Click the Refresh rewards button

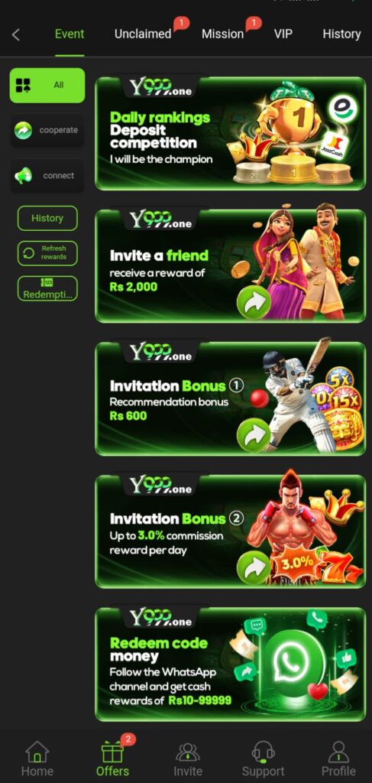[47, 253]
